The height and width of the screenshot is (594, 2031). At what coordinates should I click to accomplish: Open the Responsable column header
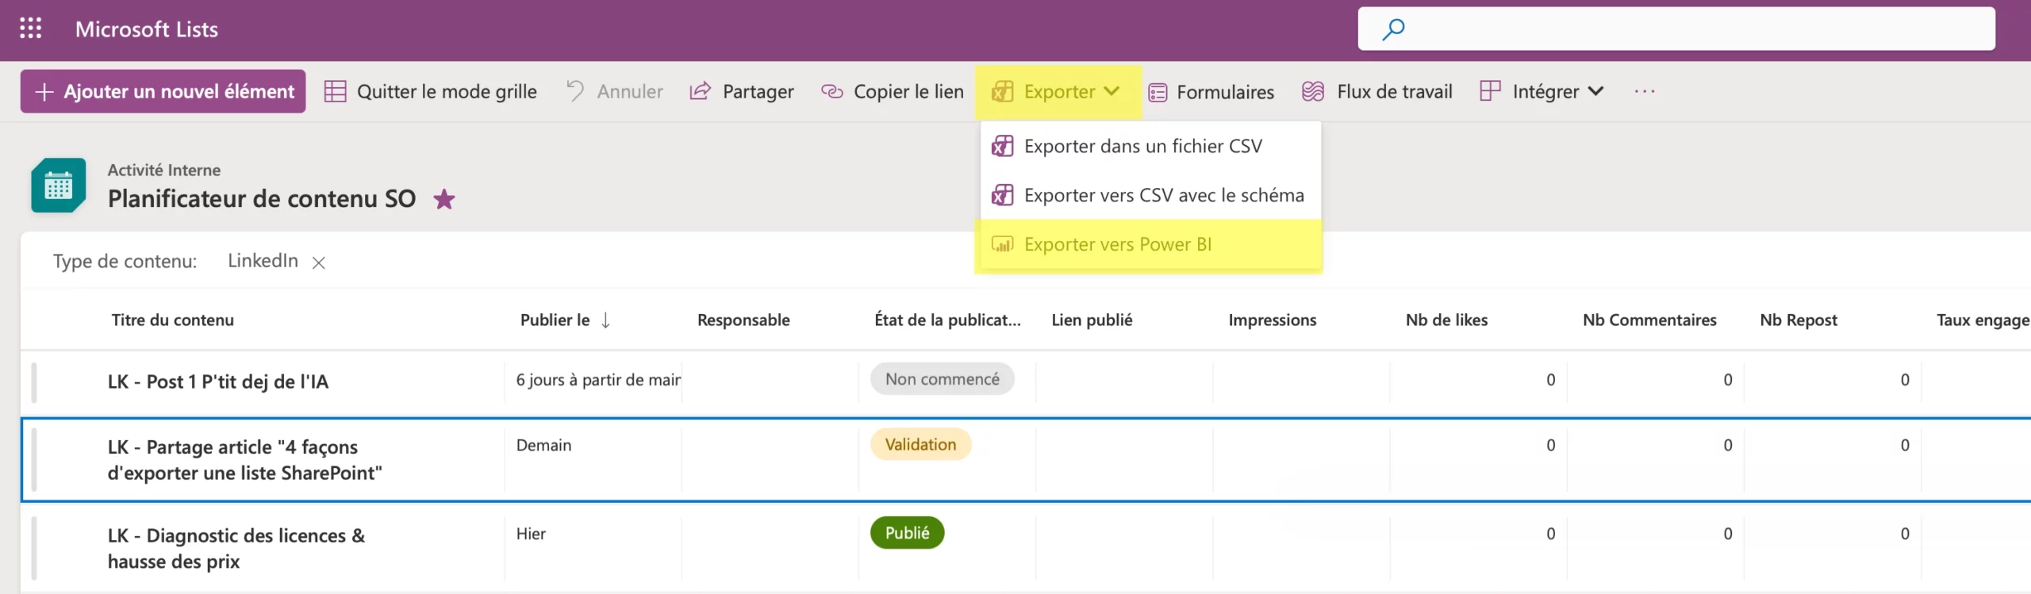click(743, 320)
